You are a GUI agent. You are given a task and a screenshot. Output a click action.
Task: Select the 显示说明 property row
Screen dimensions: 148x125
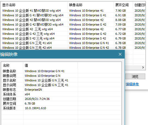[x=61, y=85]
